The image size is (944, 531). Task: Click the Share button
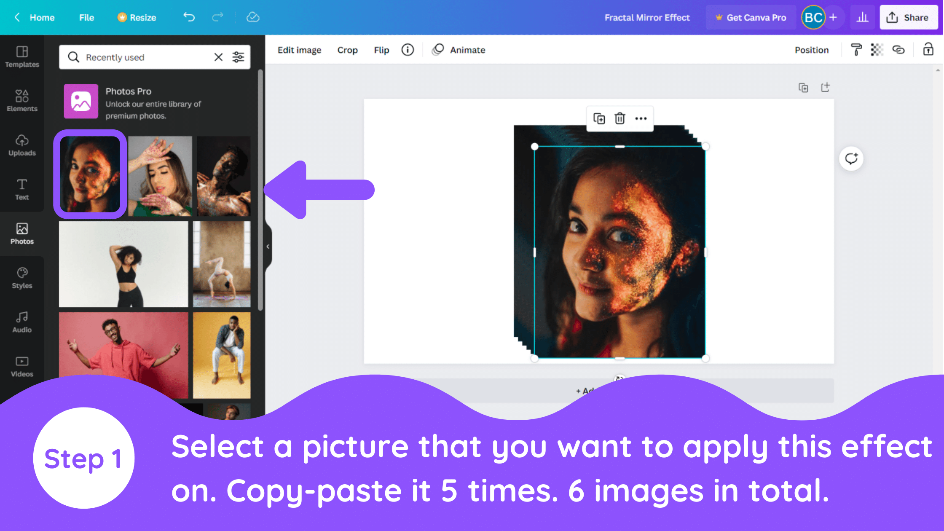909,17
